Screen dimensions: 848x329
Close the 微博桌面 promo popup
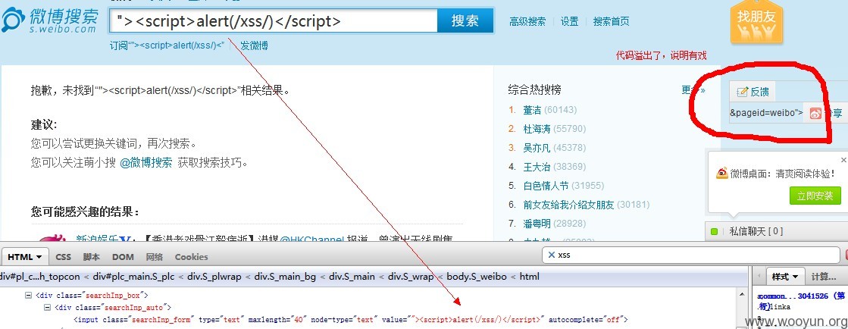tap(843, 160)
